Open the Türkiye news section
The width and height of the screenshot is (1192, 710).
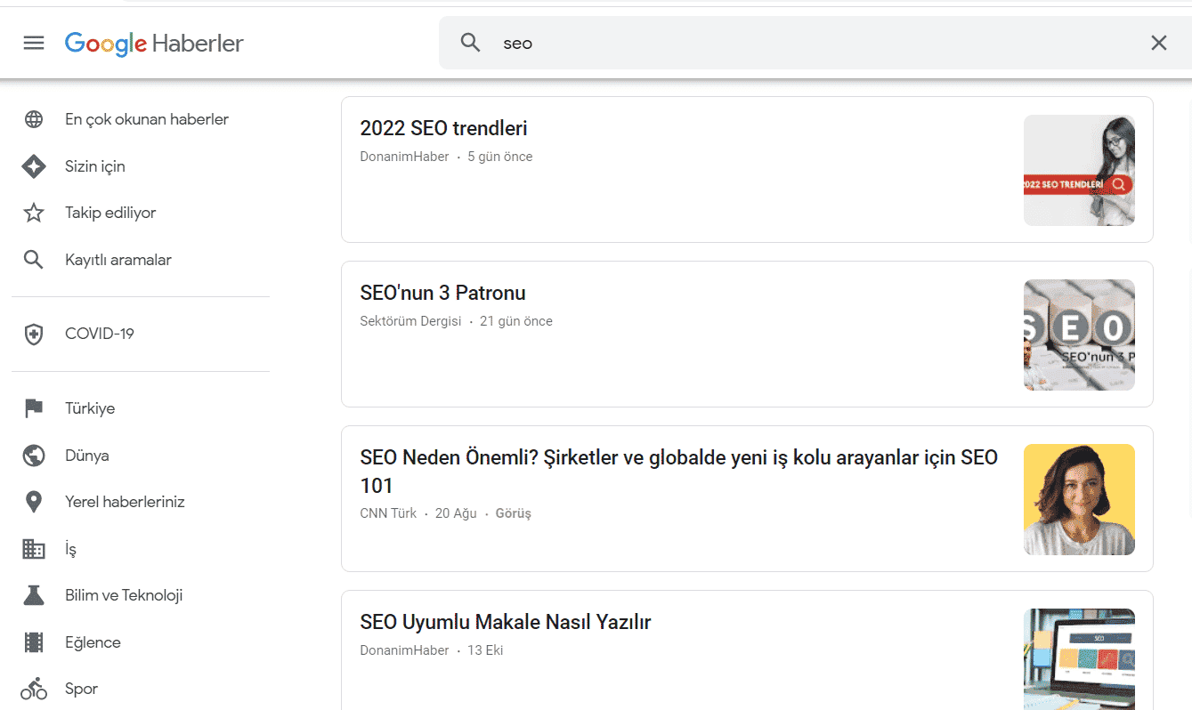tap(90, 408)
